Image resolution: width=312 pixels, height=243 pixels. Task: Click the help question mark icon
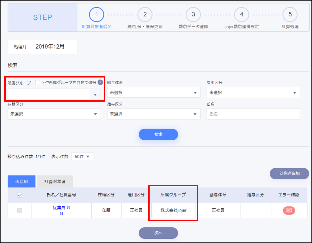click(100, 82)
